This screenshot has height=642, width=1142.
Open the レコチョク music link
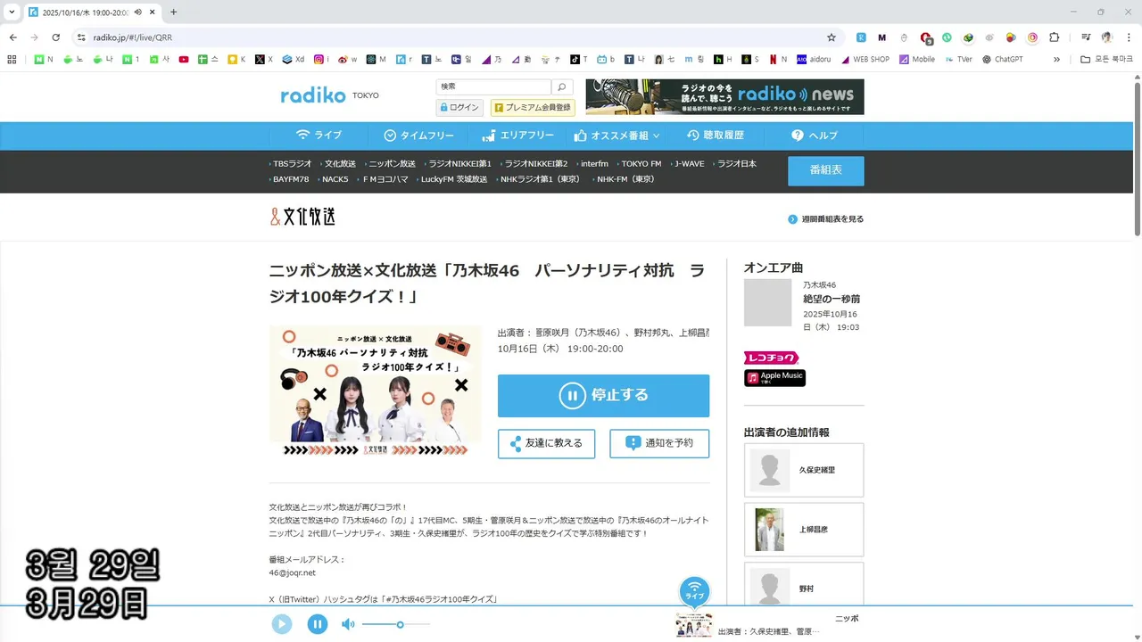point(771,358)
